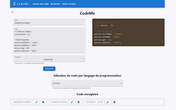Click the CodeMe brand name in navbar
This screenshot has height=110, width=176.
(x=23, y=4)
